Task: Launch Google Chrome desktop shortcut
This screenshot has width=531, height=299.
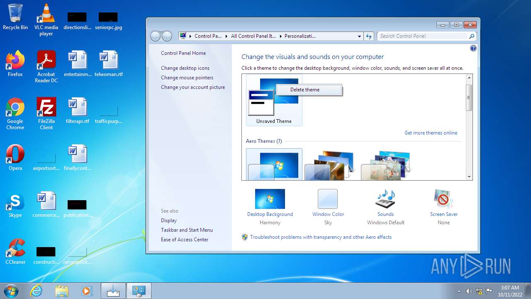Action: [x=15, y=113]
